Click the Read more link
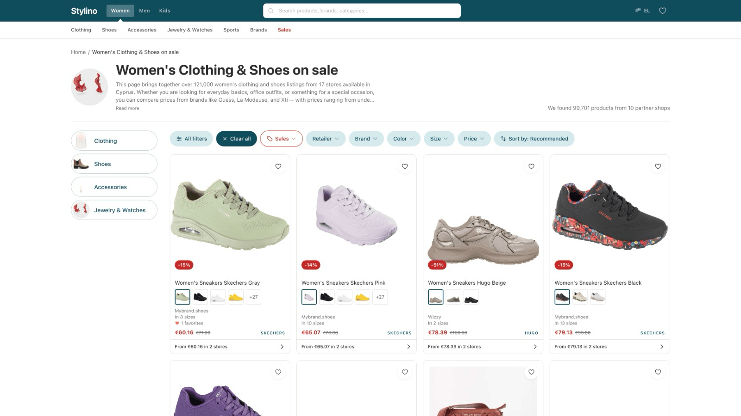The height and width of the screenshot is (416, 741). (127, 108)
